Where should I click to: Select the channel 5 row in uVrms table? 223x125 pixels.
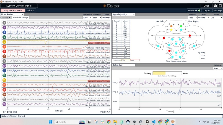point(121,31)
